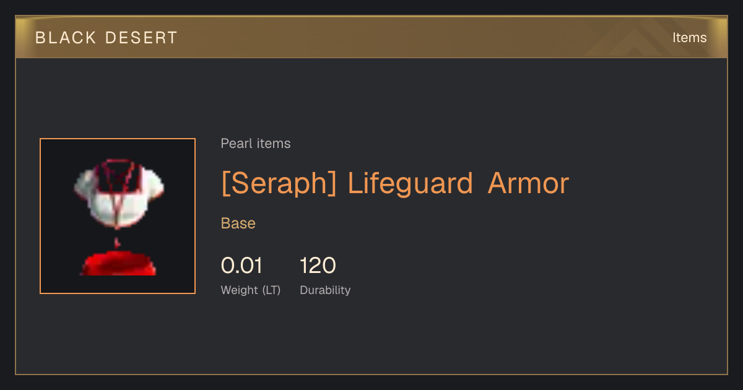Click the "Weight (LT)" caption
The image size is (743, 390).
tap(251, 290)
